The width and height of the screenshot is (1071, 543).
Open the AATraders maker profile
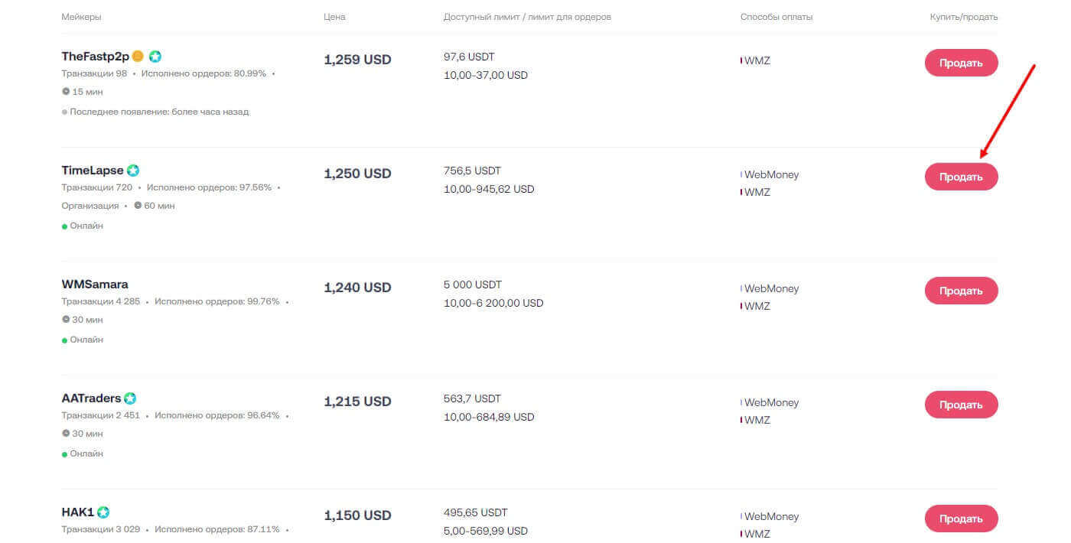91,398
